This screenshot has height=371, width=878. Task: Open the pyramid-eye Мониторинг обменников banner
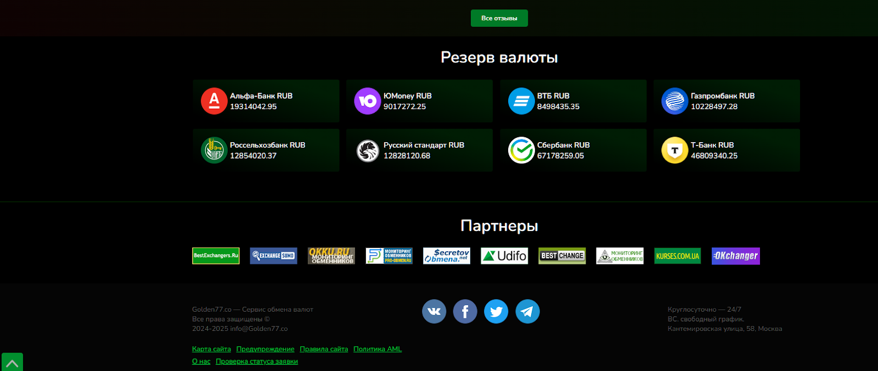pyautogui.click(x=620, y=256)
